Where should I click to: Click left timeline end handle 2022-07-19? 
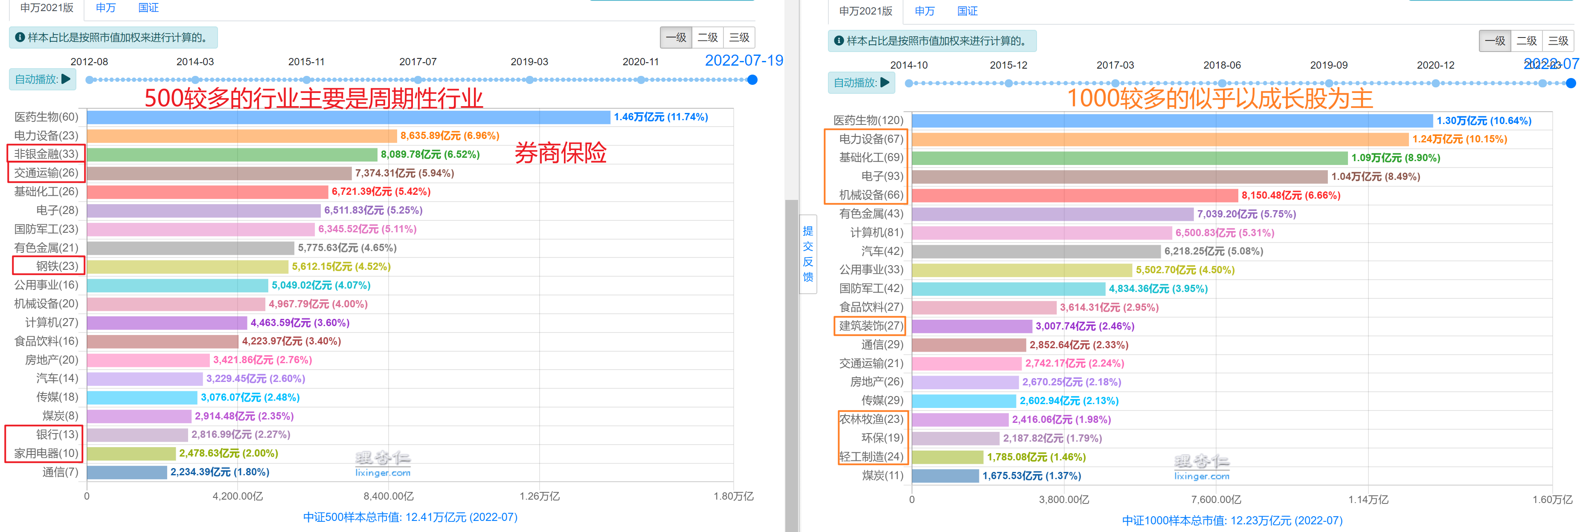click(x=752, y=80)
